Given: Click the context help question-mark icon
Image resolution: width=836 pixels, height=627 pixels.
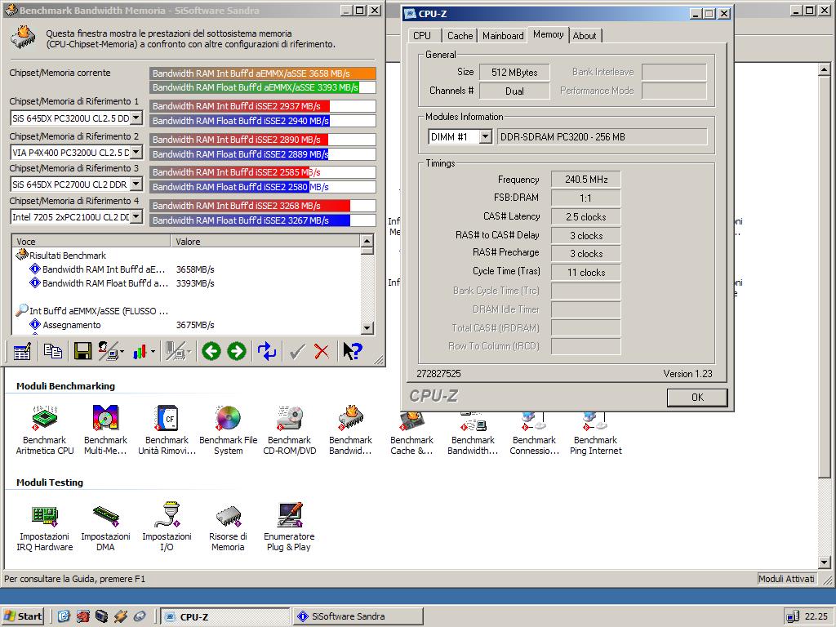Looking at the screenshot, I should 353,351.
